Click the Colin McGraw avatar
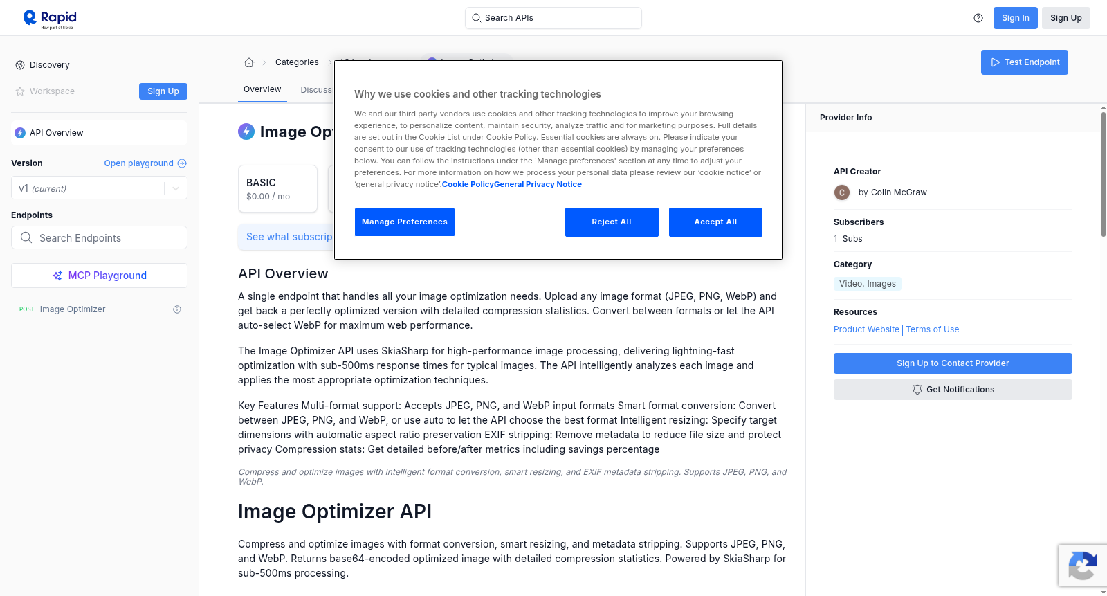The image size is (1107, 596). [x=842, y=192]
